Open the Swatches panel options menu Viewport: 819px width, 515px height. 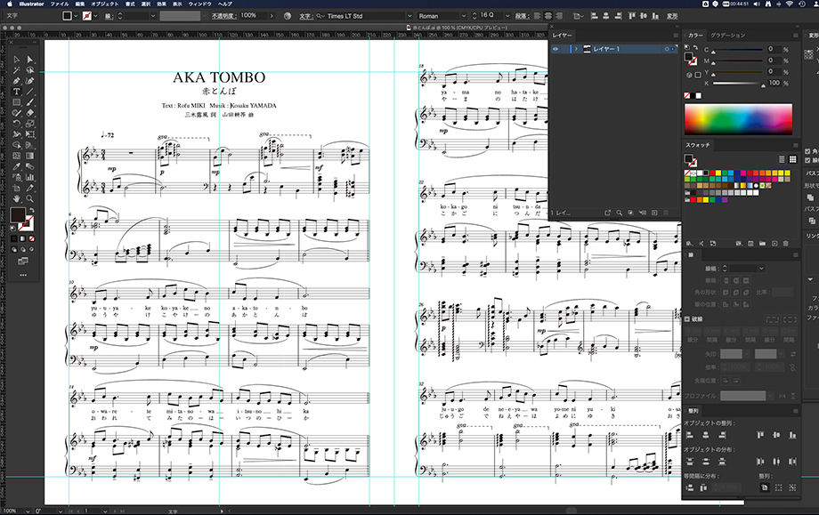point(796,145)
